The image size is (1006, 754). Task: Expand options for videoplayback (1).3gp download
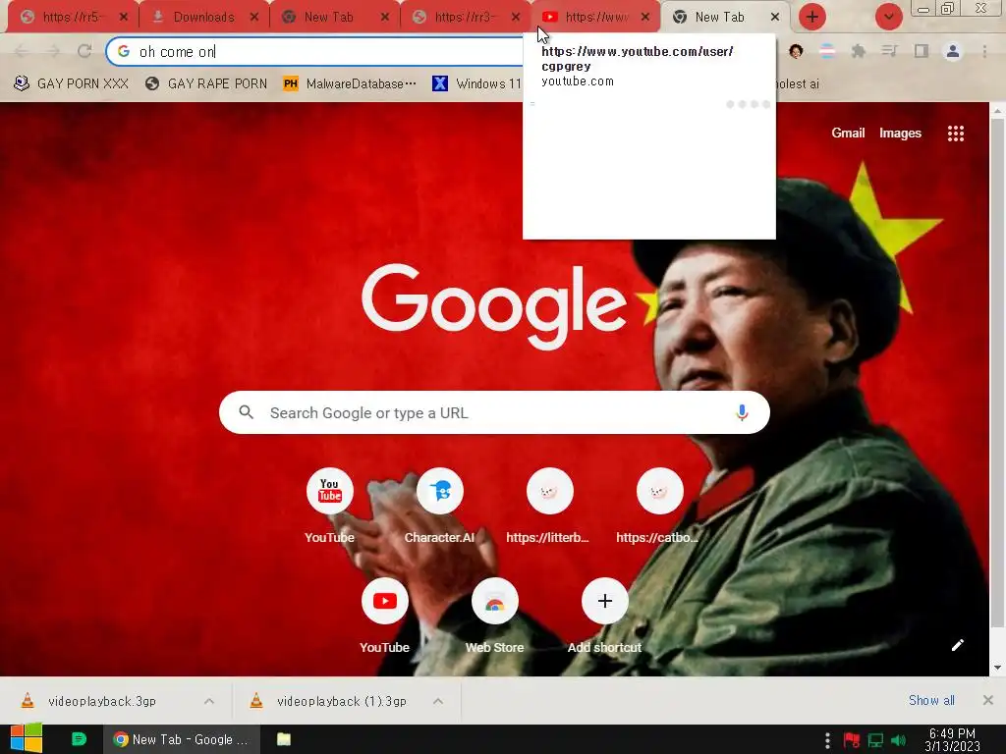(437, 701)
